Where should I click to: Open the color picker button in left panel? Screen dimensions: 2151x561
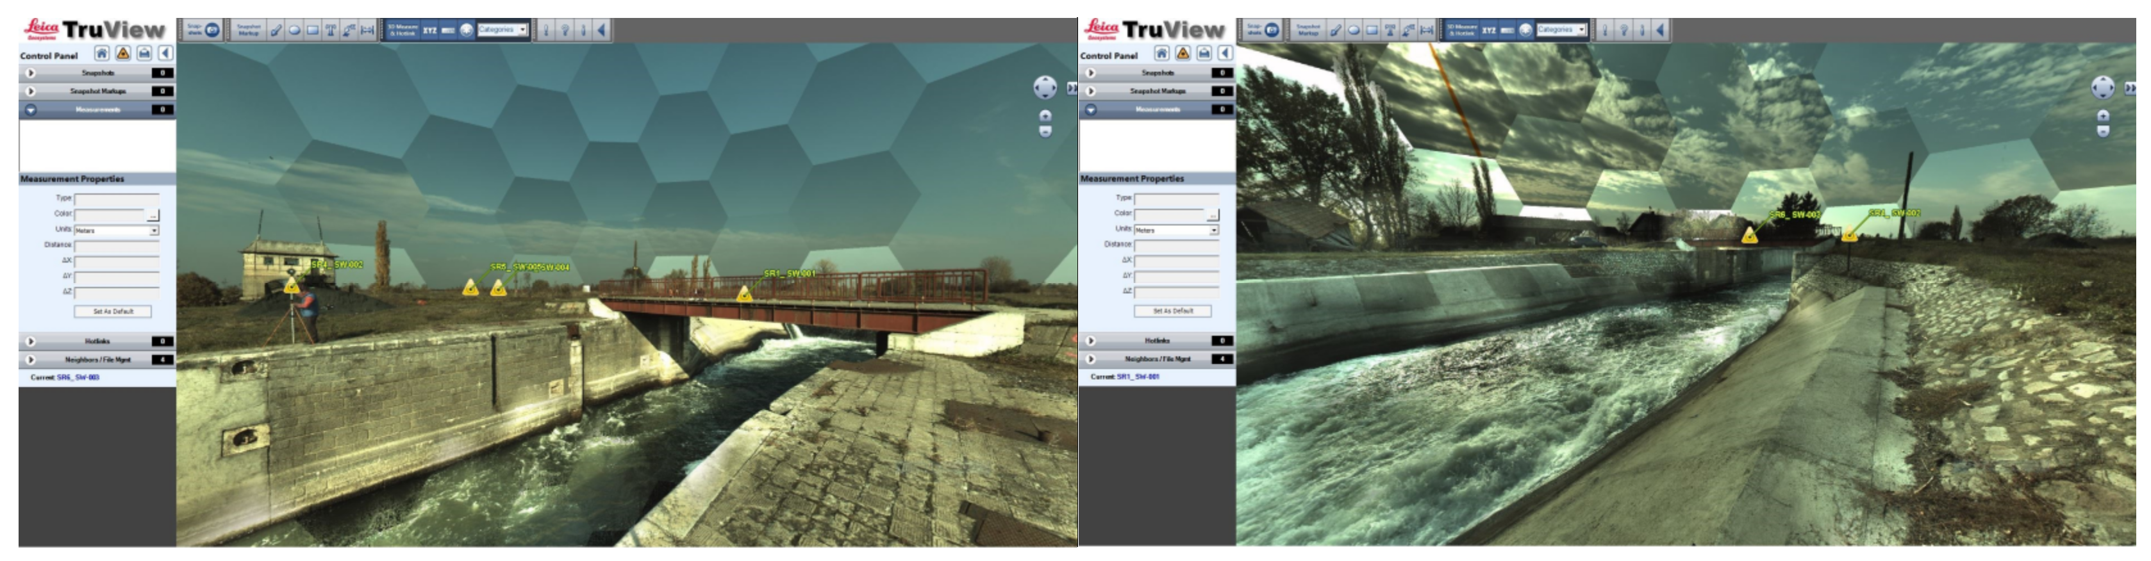click(153, 215)
